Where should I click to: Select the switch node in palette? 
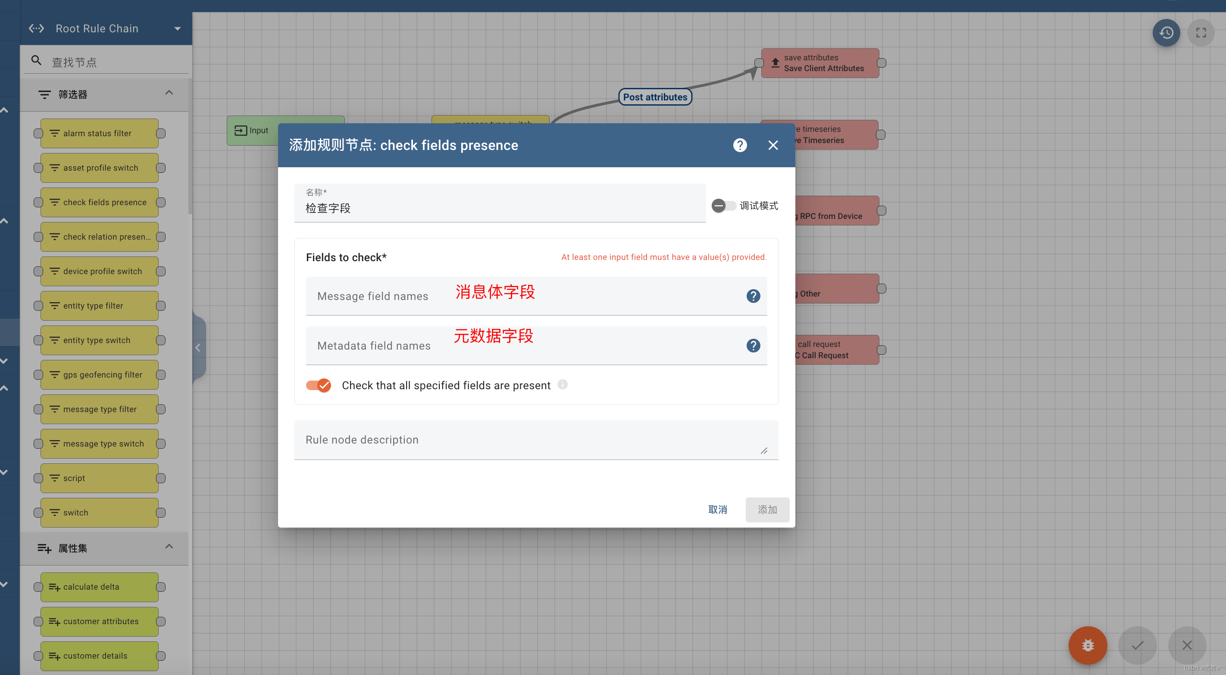pos(100,512)
